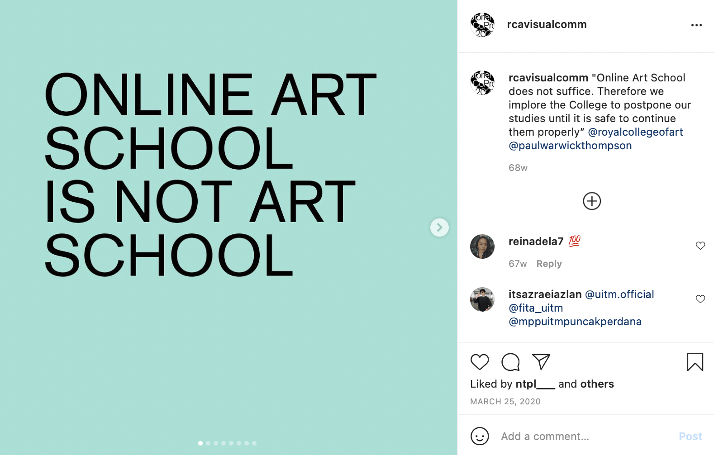The height and width of the screenshot is (455, 714).
Task: Open the three-dot more options menu
Action: point(696,25)
